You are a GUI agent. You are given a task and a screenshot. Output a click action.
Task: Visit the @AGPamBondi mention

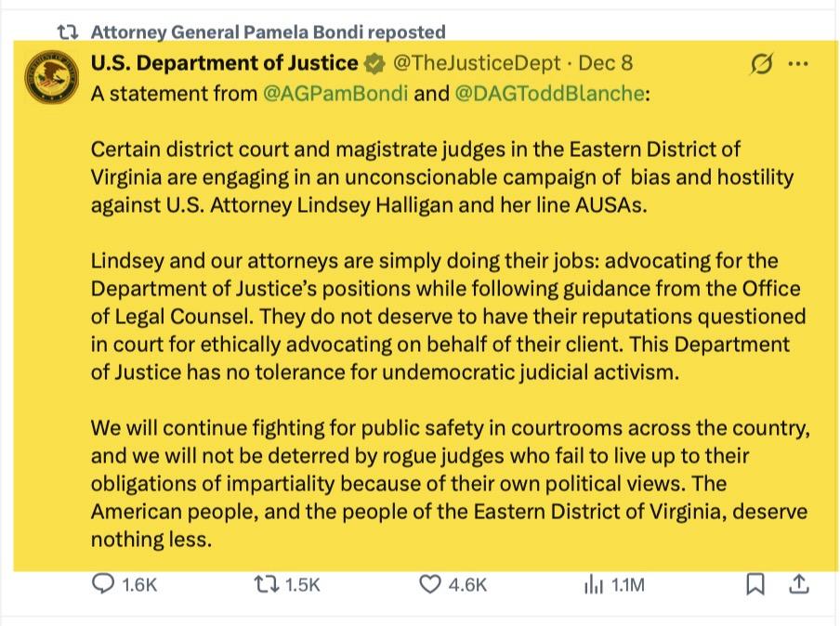point(335,94)
